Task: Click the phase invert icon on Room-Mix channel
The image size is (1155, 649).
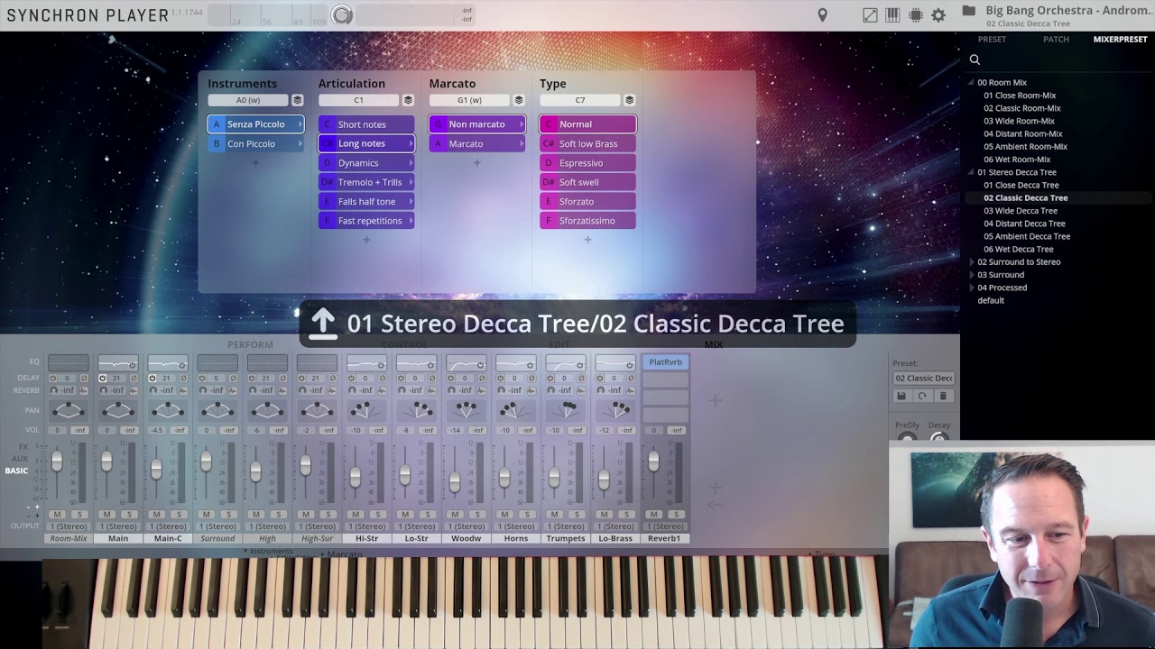Action: pos(84,379)
